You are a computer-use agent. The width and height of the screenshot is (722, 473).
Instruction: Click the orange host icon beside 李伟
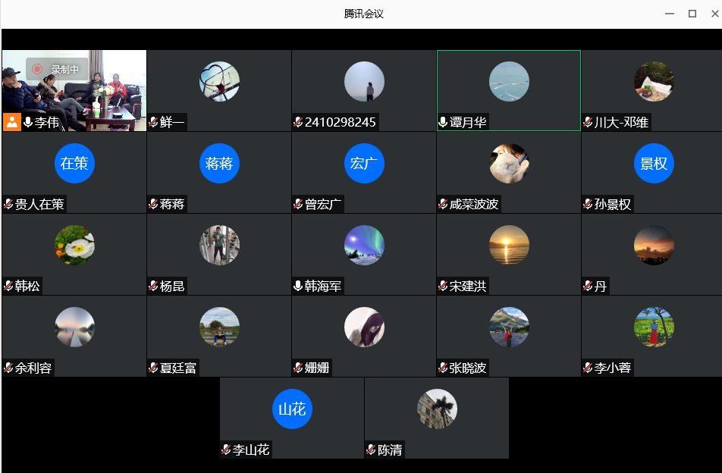(x=11, y=122)
